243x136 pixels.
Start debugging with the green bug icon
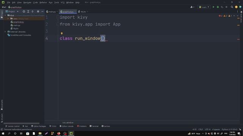tap(218, 7)
